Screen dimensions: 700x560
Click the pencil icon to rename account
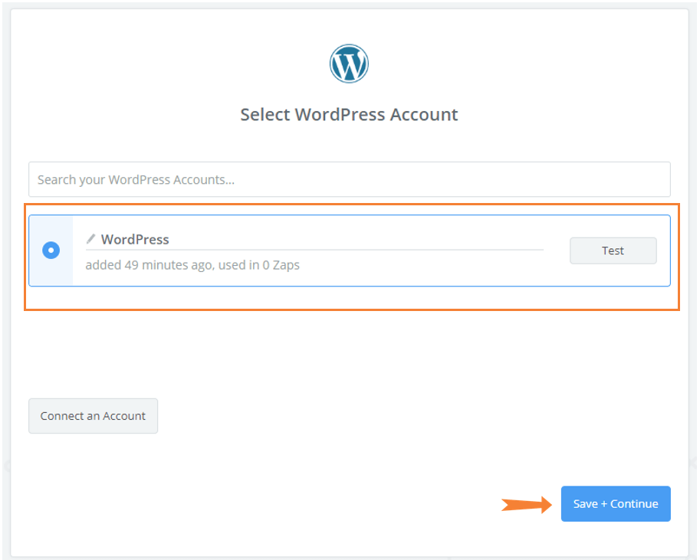tap(91, 239)
